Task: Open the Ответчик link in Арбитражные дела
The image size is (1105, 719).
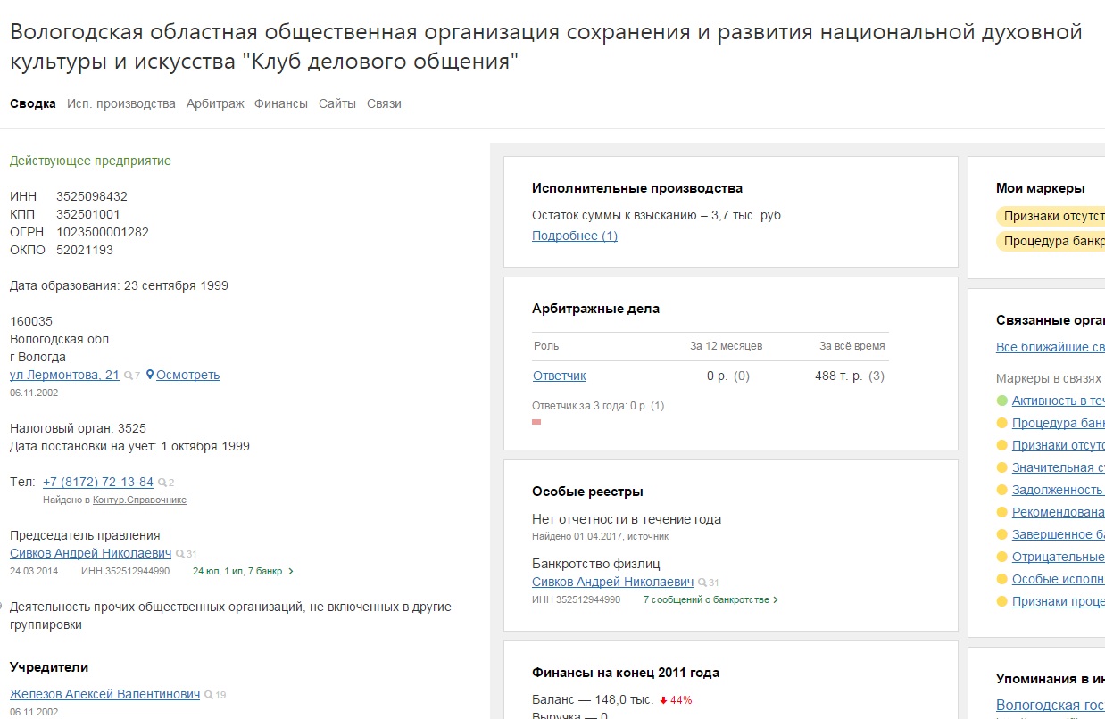Action: [559, 376]
